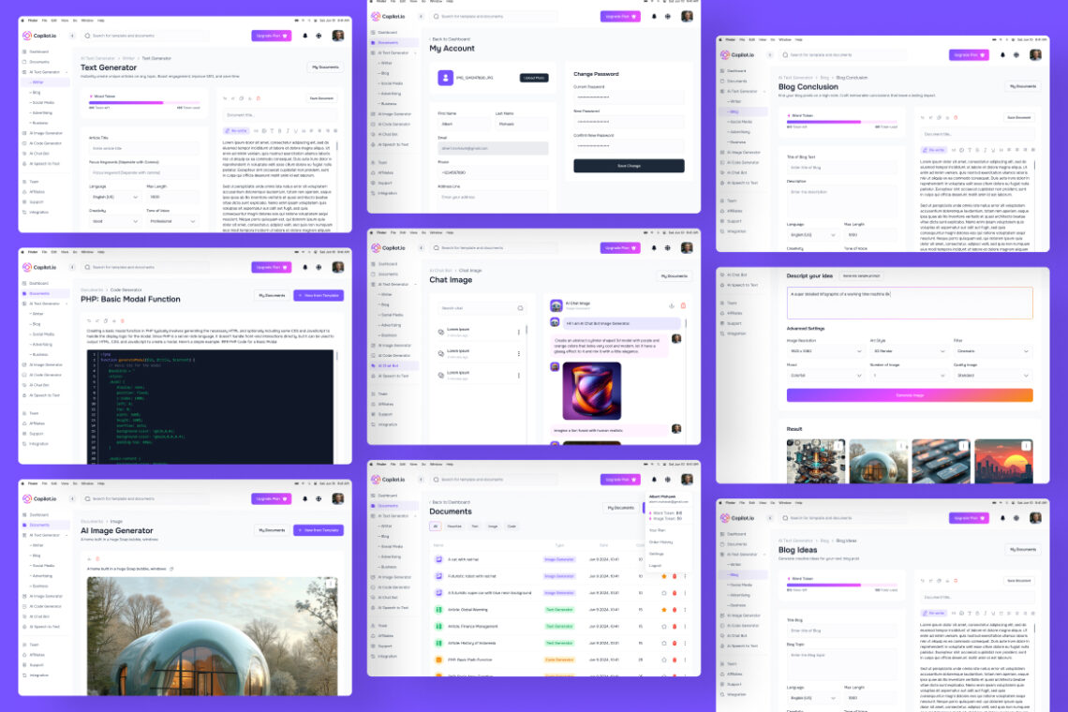Click the Word Token progress bar in Blog Ideas
1068x712 pixels.
pos(842,585)
